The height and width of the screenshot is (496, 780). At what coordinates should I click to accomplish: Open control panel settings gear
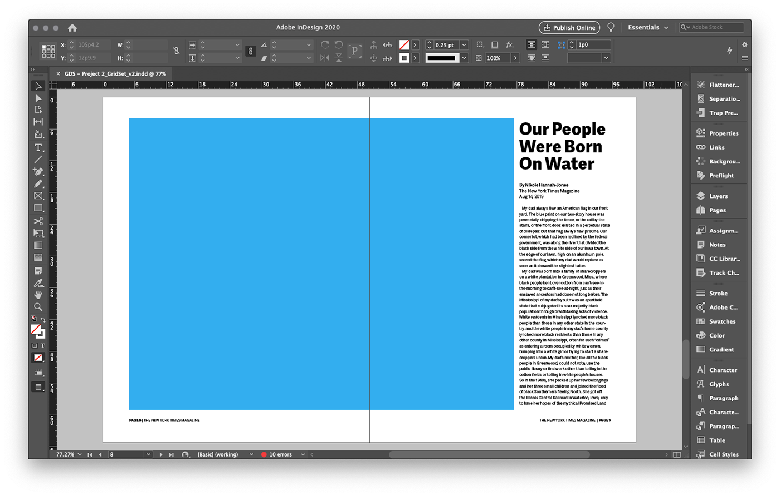[x=744, y=44]
